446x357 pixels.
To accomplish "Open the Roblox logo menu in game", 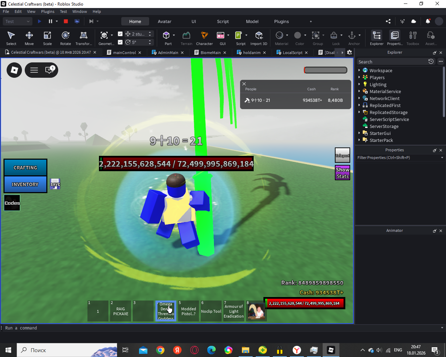I will click(14, 70).
